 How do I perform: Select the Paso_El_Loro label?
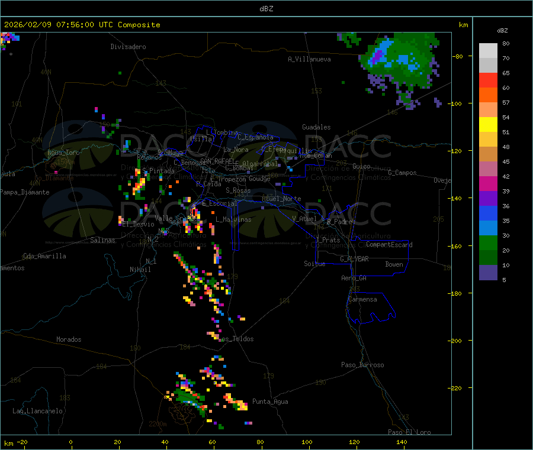coord(410,432)
